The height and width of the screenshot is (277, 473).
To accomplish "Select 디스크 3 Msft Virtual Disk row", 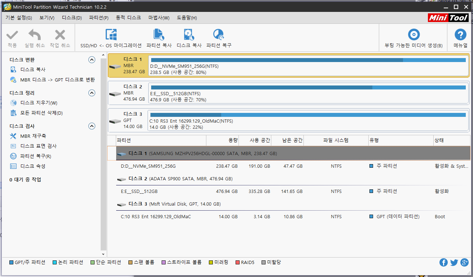I will (x=293, y=204).
